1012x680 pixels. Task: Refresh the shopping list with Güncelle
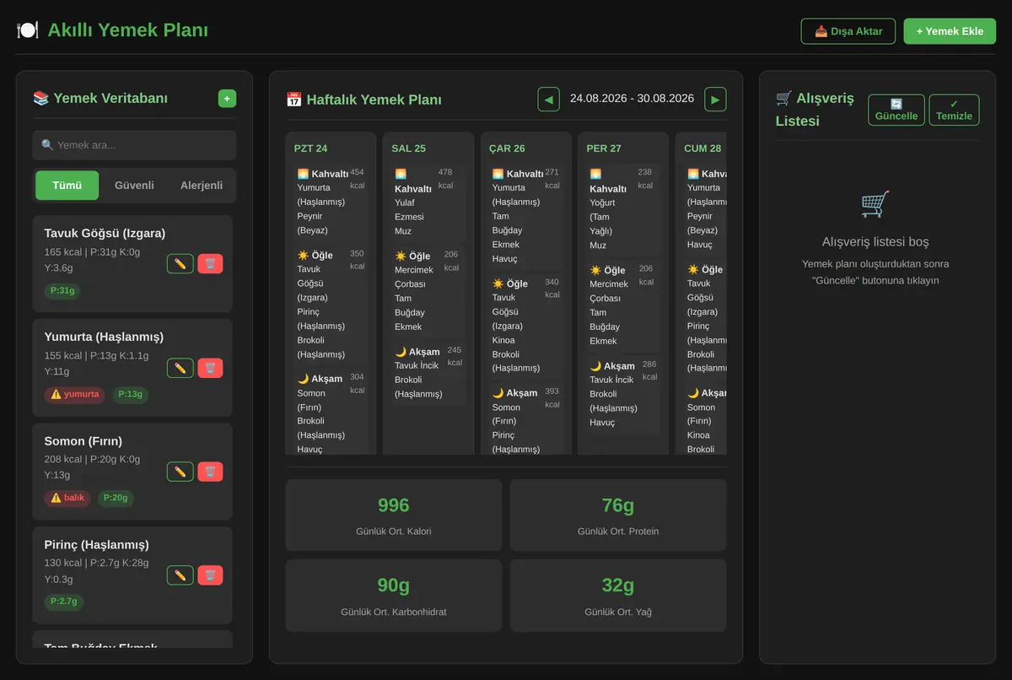tap(896, 110)
